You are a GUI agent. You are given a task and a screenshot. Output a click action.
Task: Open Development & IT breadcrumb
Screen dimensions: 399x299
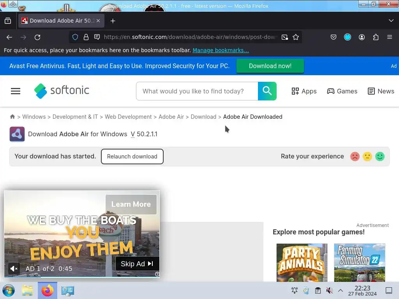tap(75, 117)
